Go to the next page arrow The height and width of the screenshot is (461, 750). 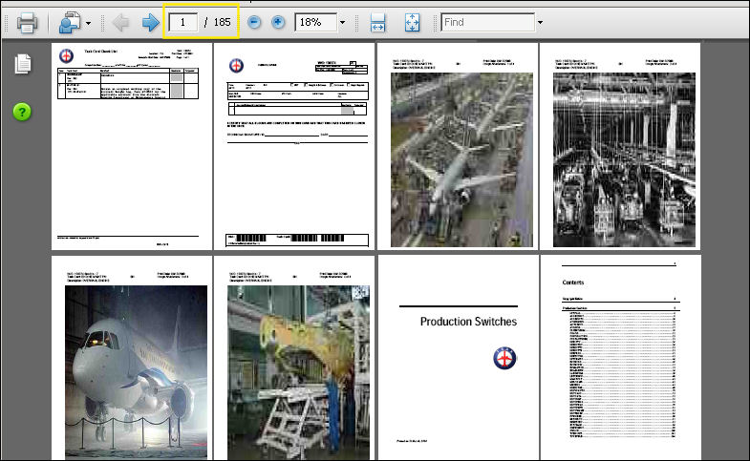point(151,23)
